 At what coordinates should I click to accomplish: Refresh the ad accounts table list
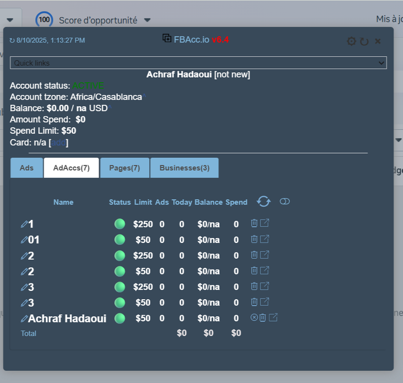point(264,202)
